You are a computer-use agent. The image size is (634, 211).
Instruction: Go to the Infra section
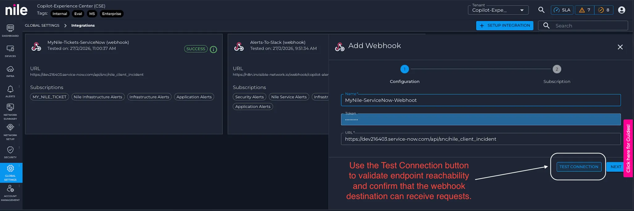[x=10, y=71]
